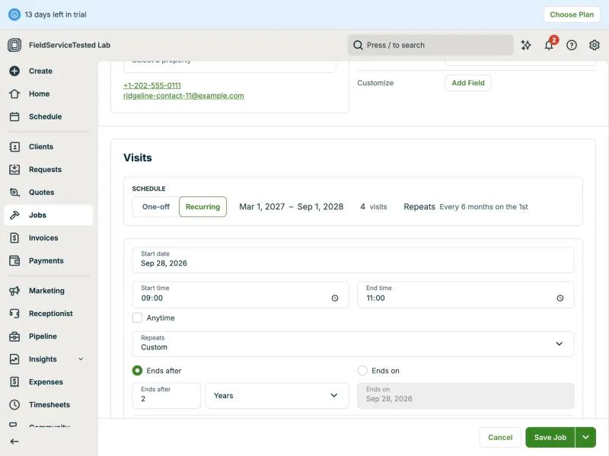609x456 pixels.
Task: Click the Start time 09:00 field
Action: tap(241, 295)
